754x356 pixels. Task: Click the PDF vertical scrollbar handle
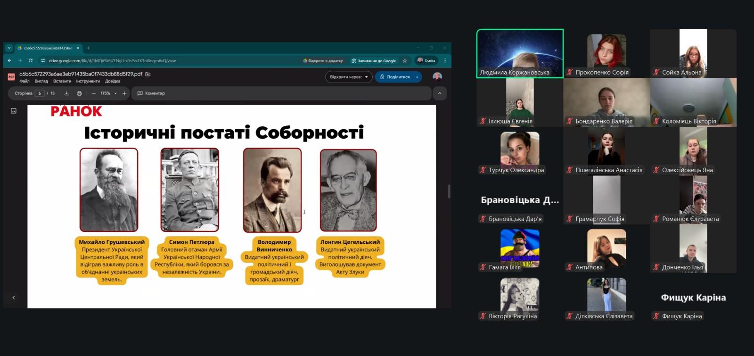pos(449,191)
